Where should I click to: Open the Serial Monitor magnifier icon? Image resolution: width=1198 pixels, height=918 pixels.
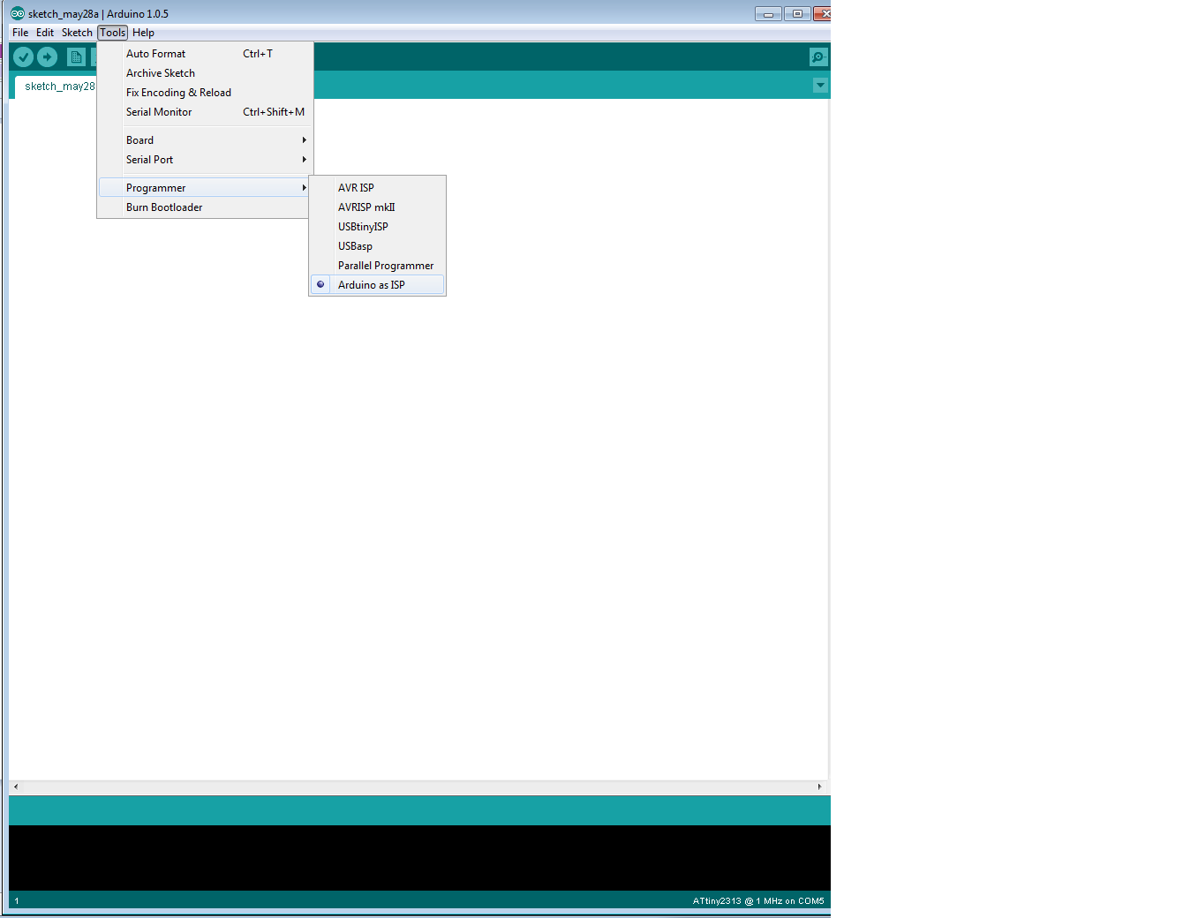tap(818, 57)
